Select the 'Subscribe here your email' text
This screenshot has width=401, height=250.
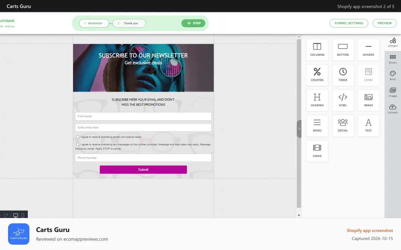coord(143,102)
